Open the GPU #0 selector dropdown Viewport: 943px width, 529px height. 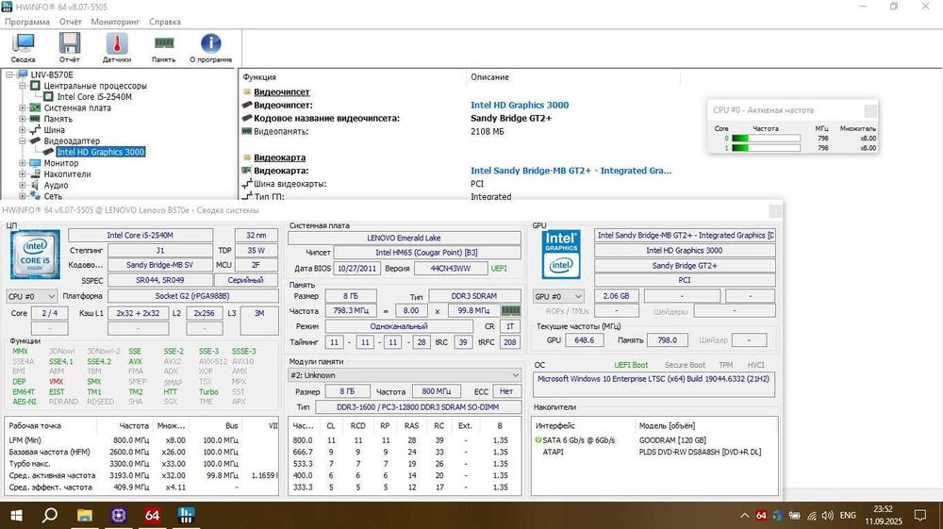point(558,296)
